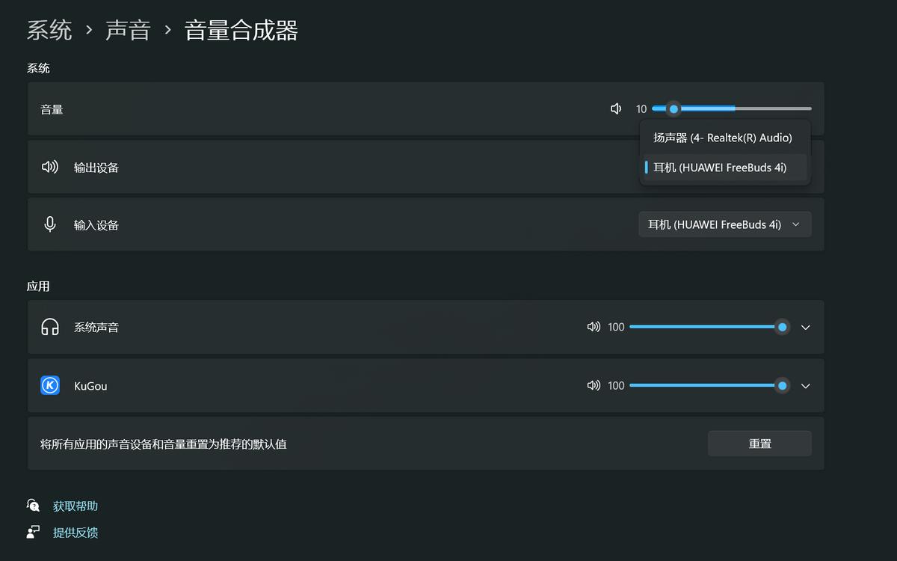
Task: Click the help headset icon beside 获取帮助
Action: (x=33, y=505)
